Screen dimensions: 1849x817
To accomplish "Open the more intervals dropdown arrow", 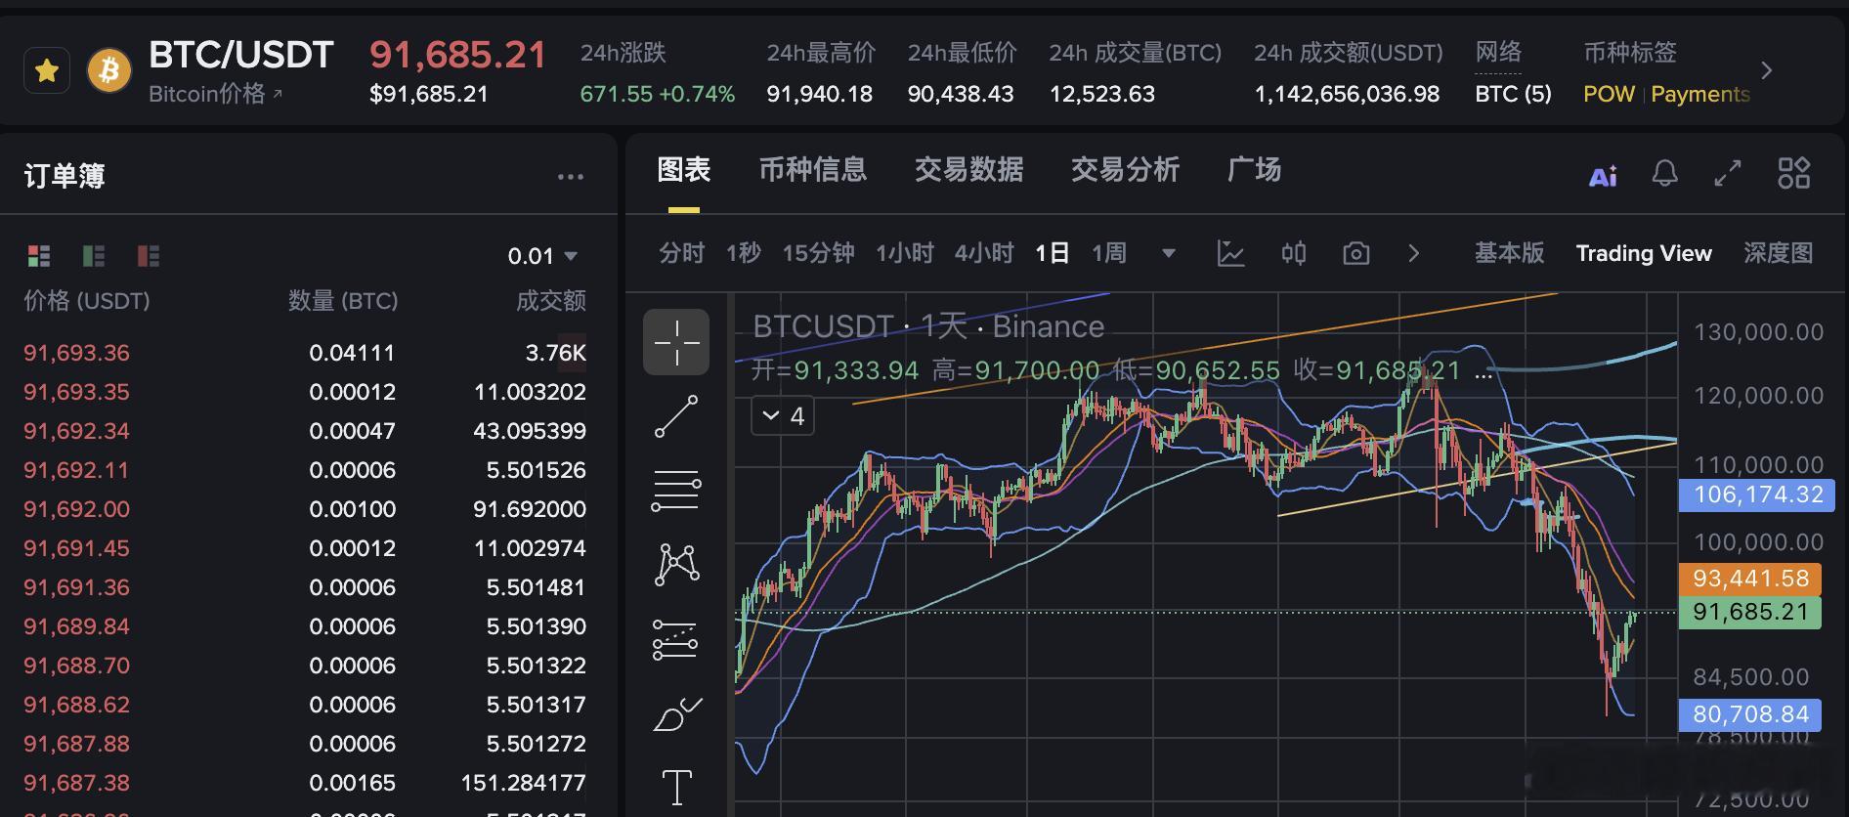I will coord(1168,254).
